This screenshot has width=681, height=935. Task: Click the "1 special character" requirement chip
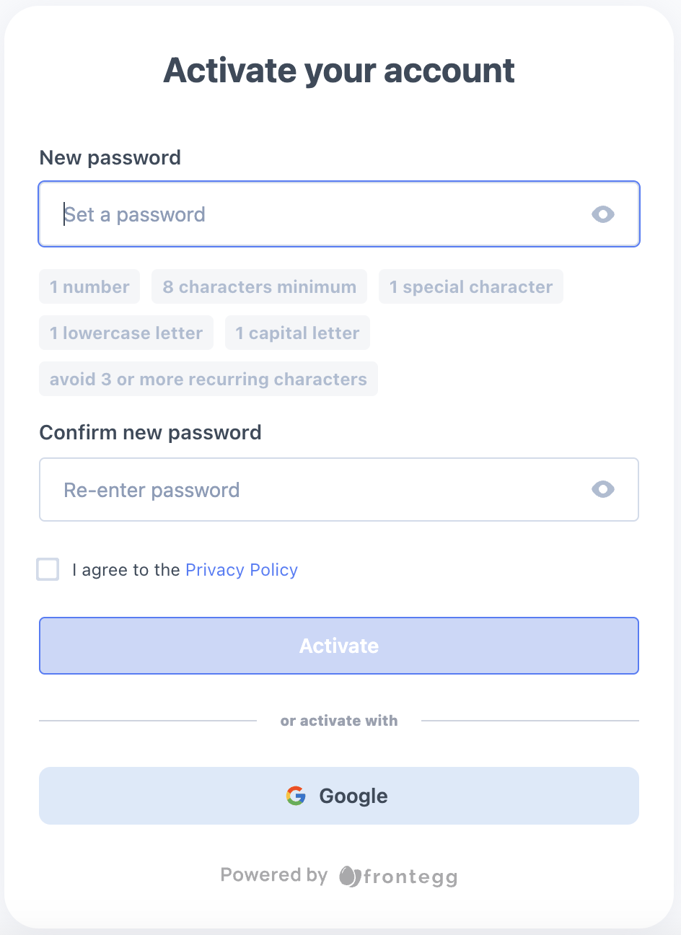click(470, 287)
